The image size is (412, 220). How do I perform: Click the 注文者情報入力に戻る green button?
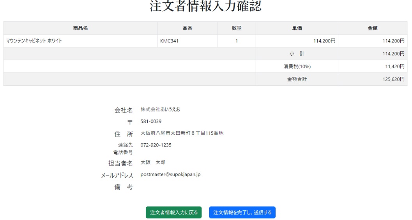[x=174, y=212]
